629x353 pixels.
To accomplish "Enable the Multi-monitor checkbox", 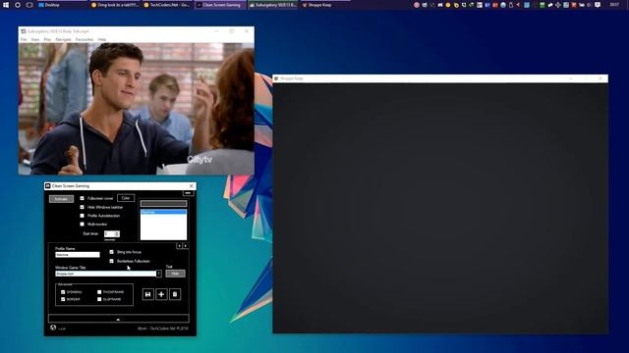I will pyautogui.click(x=82, y=225).
